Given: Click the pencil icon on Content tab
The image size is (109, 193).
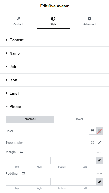Looking at the screenshot, I should coord(18,19).
